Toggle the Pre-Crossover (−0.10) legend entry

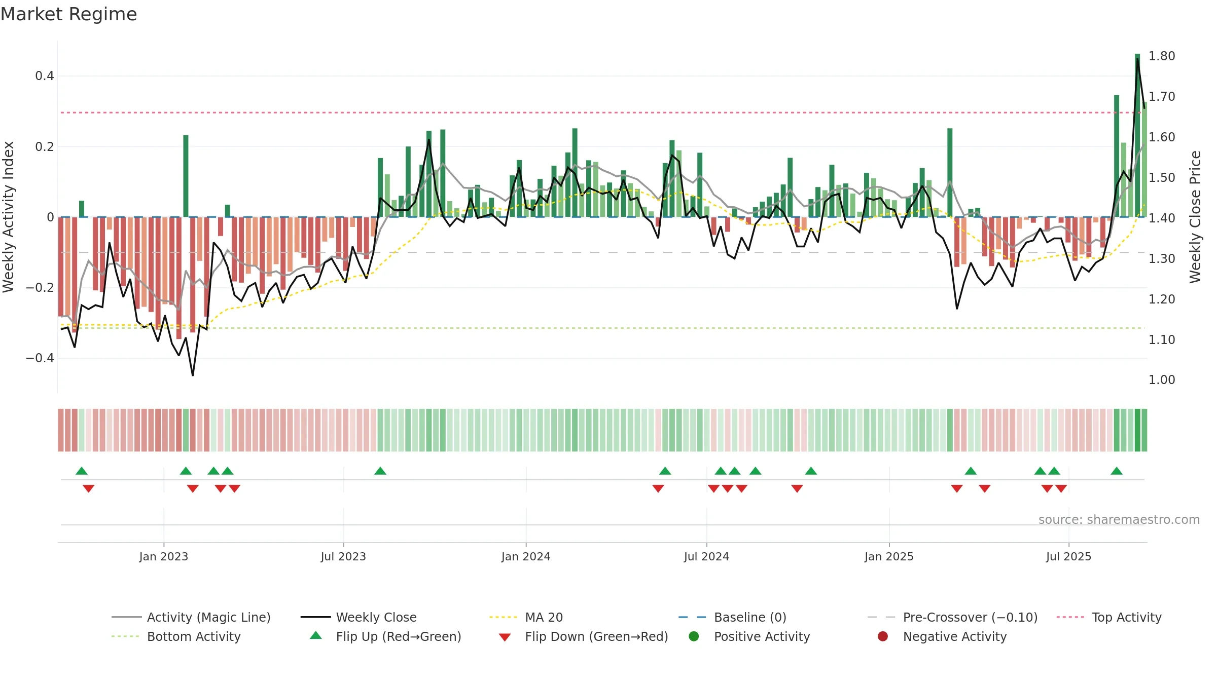[x=952, y=617]
